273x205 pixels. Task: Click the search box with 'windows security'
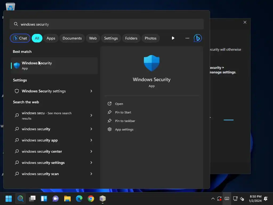coord(107,24)
